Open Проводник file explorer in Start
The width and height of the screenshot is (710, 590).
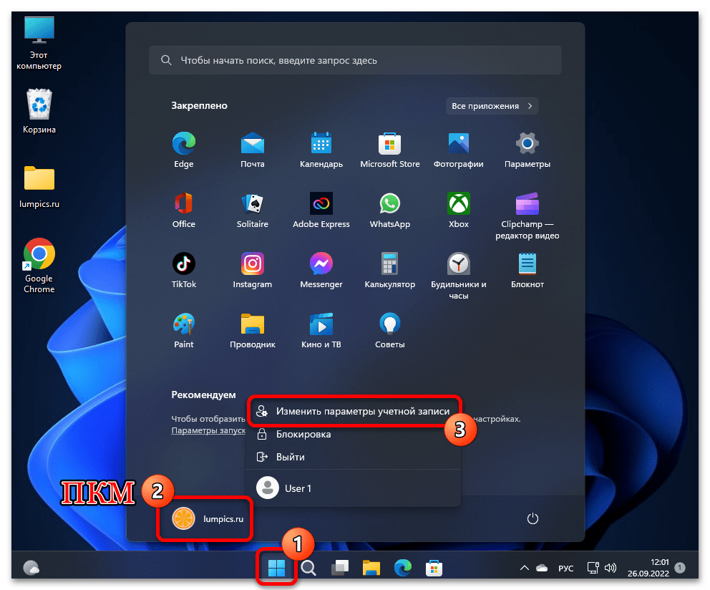click(x=252, y=330)
